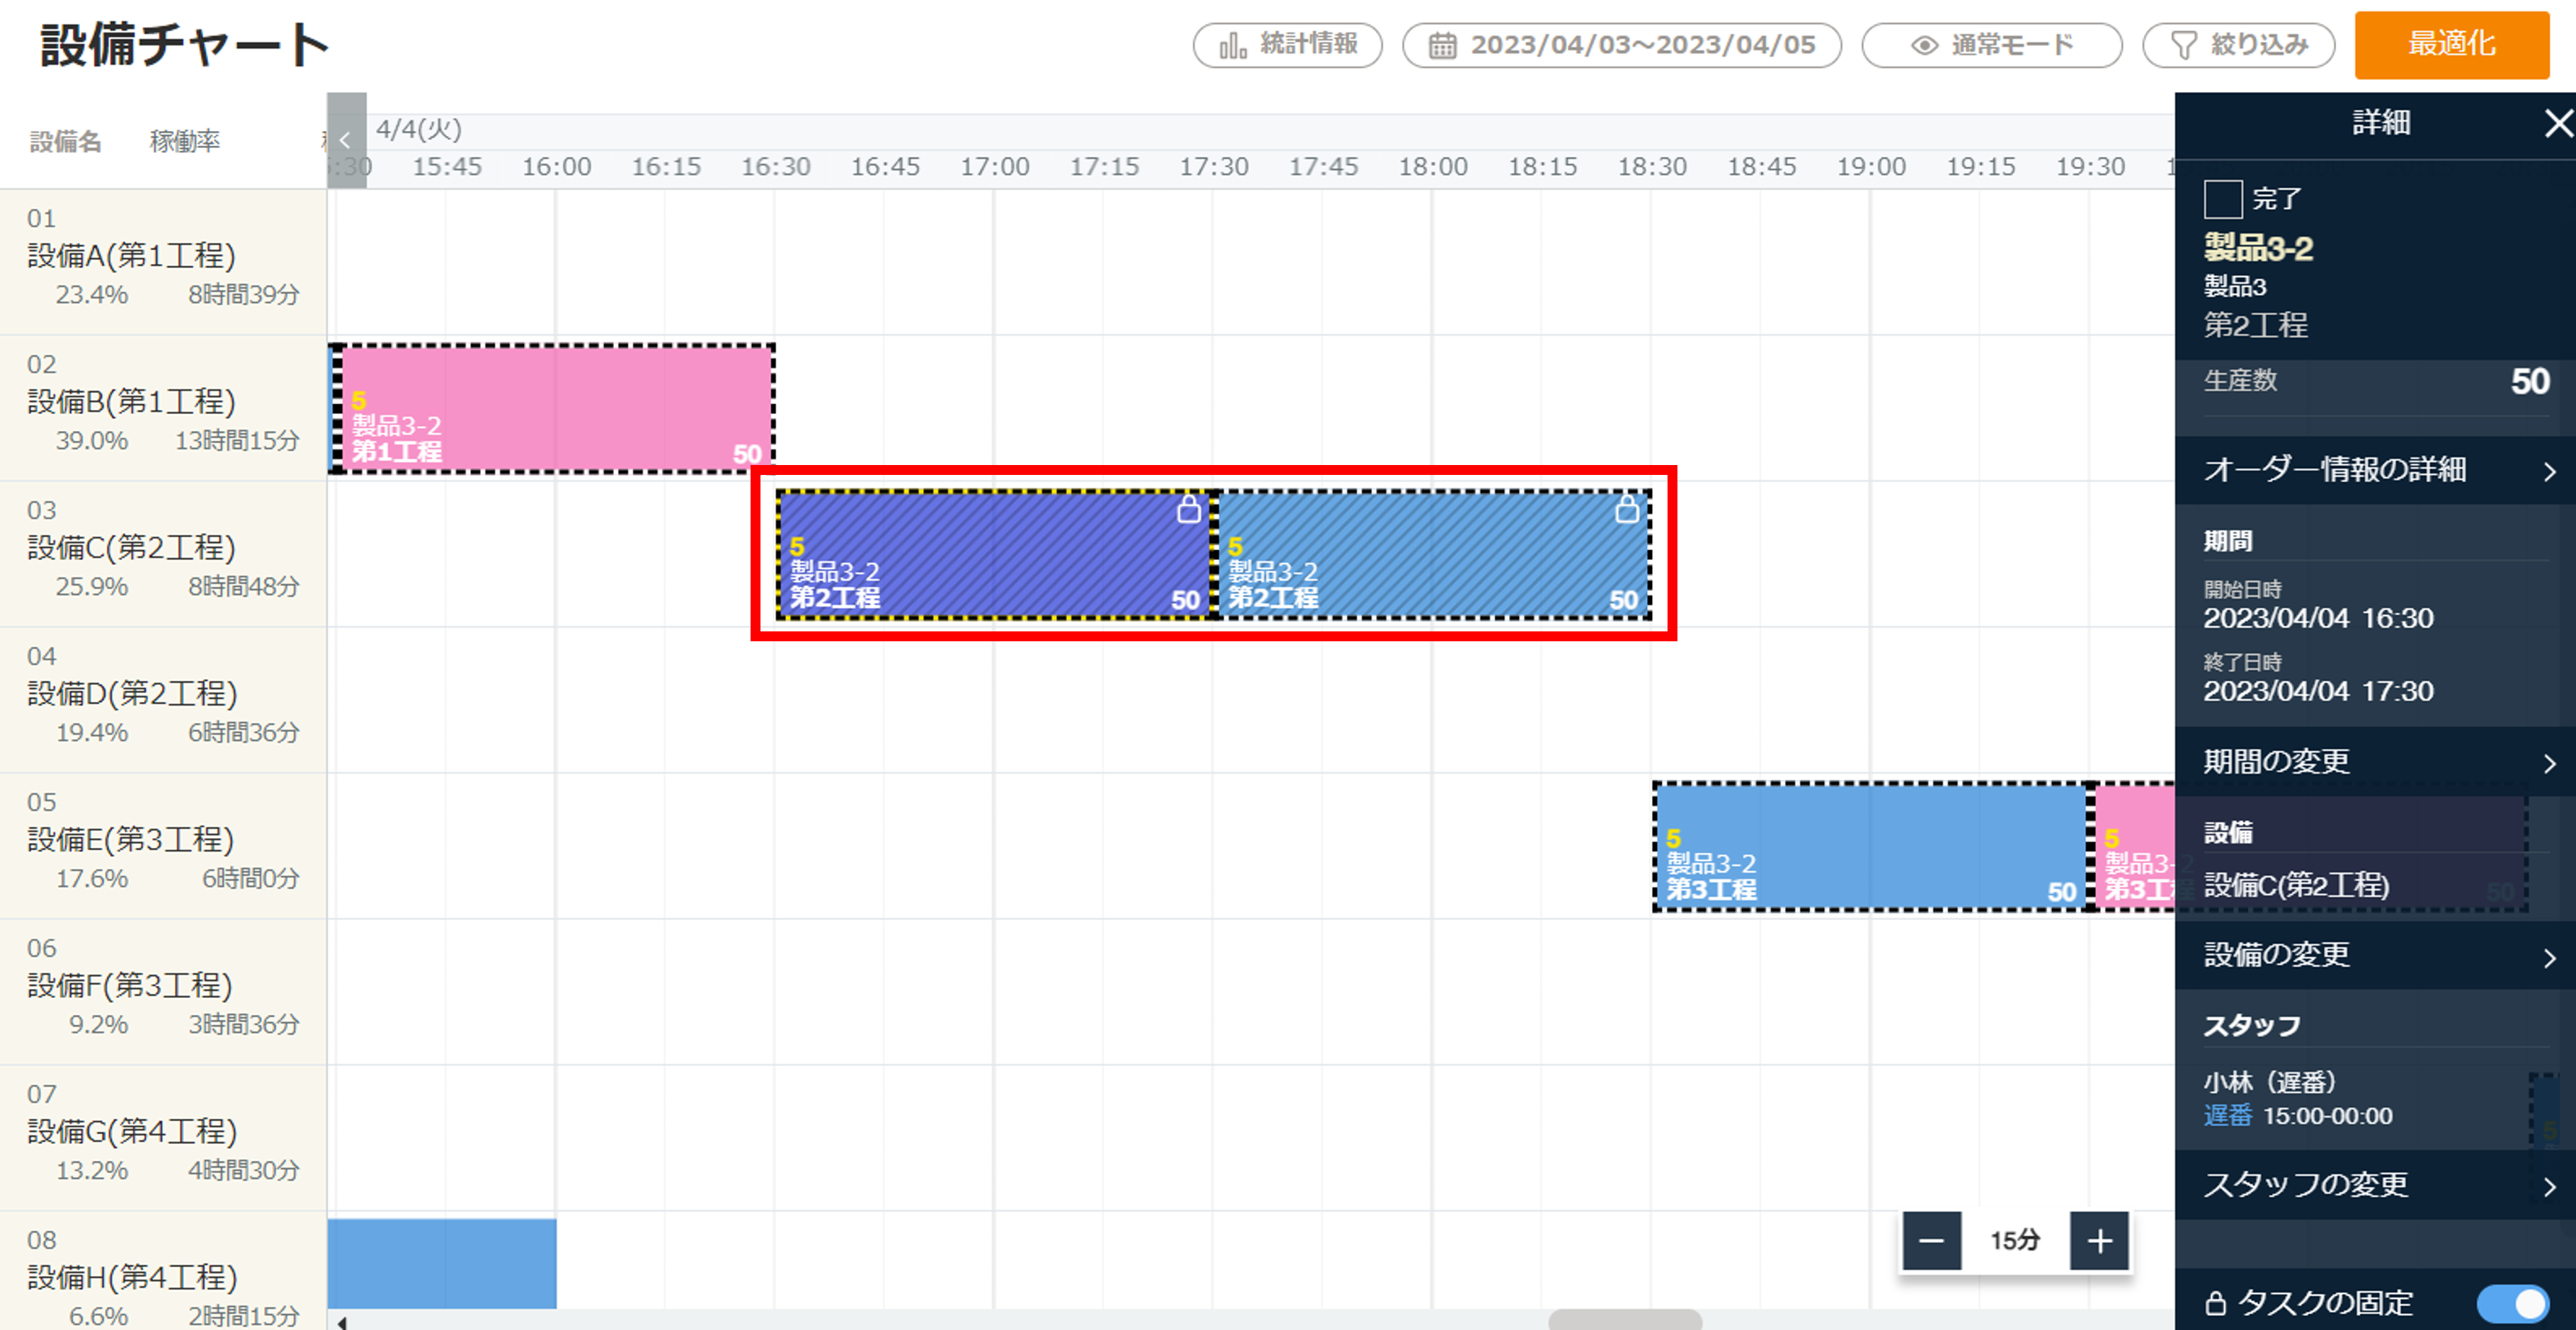
Task: Click the 18:30 time marker
Action: click(x=1652, y=167)
